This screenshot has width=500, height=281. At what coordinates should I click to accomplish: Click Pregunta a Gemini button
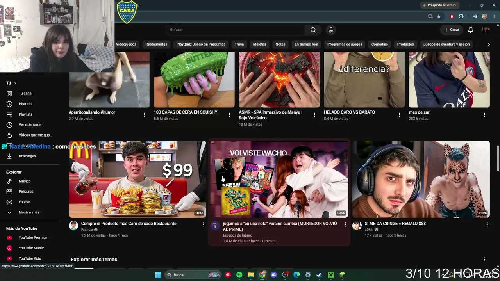(439, 5)
